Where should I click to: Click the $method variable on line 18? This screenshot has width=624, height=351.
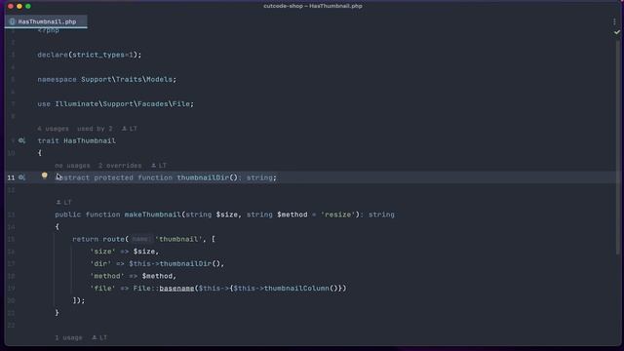pos(157,276)
